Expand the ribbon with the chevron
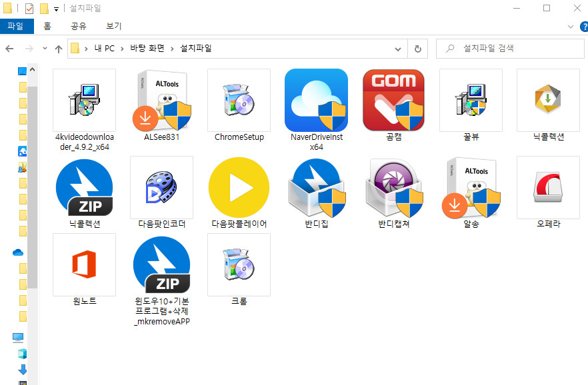Image resolution: width=588 pixels, height=385 pixels. click(571, 27)
